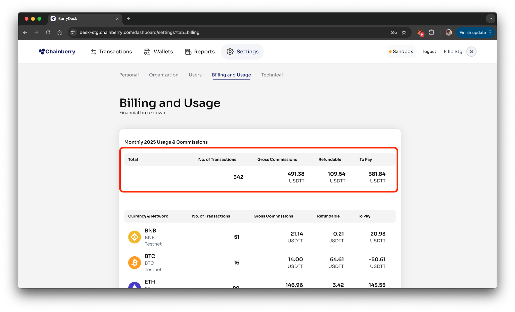515x312 pixels.
Task: Click the BTC coin icon
Action: pos(135,263)
